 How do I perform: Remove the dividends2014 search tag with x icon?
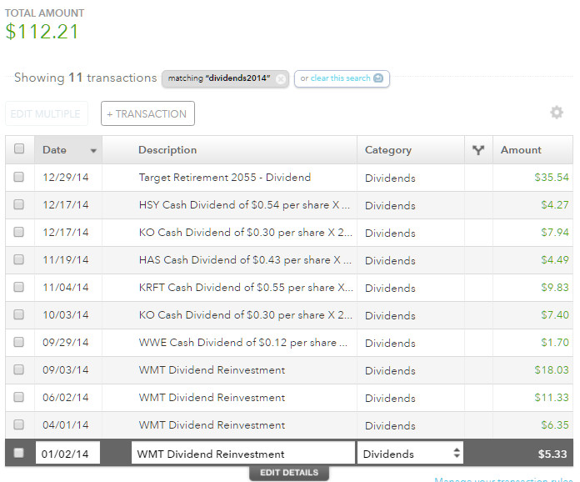click(281, 78)
